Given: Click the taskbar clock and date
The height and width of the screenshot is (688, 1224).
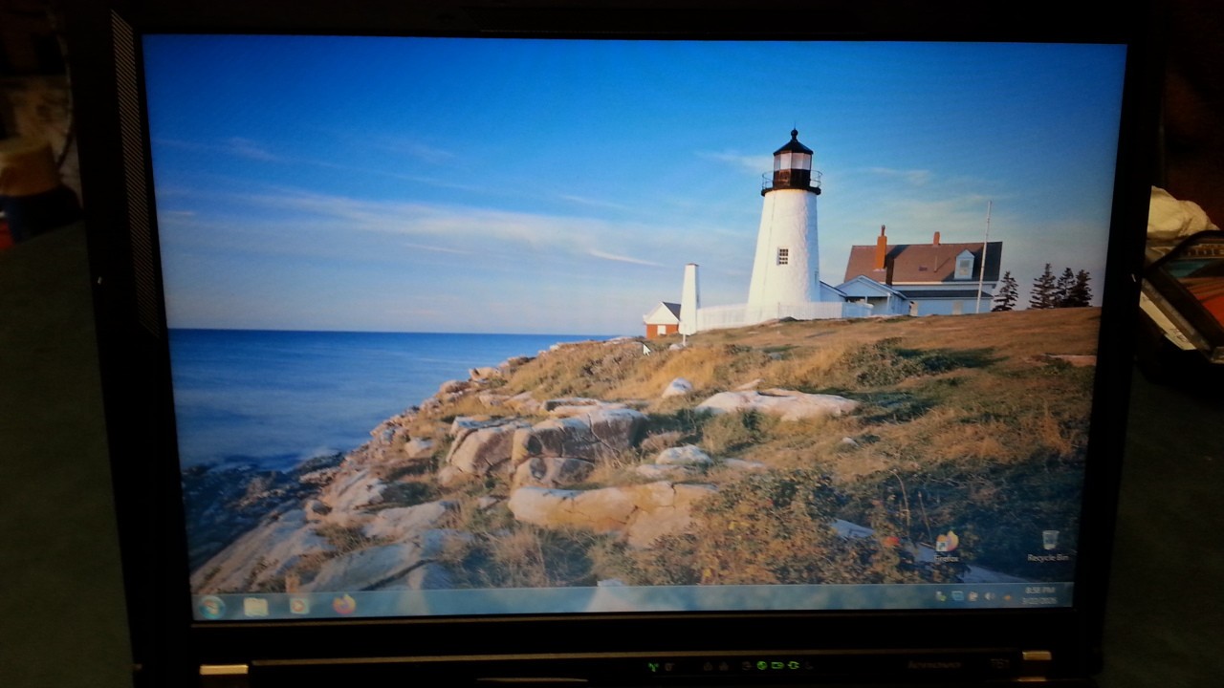Looking at the screenshot, I should tap(1039, 595).
